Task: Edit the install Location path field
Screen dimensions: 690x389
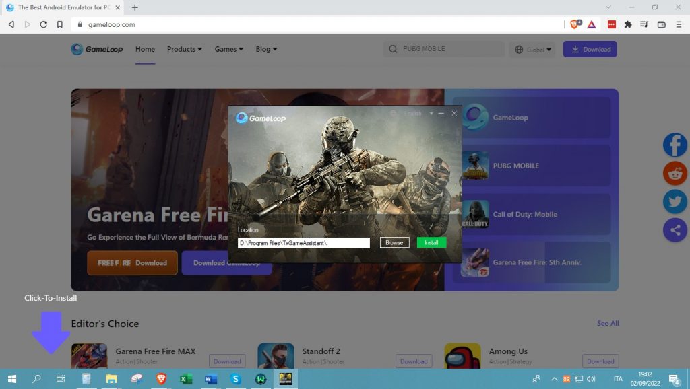Action: (303, 242)
